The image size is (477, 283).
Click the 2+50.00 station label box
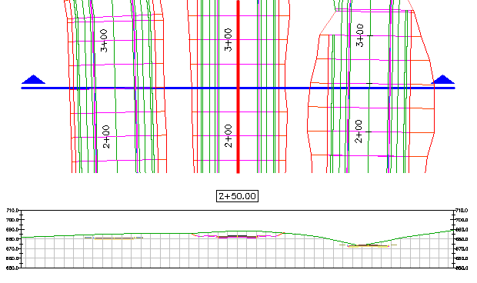click(x=237, y=196)
